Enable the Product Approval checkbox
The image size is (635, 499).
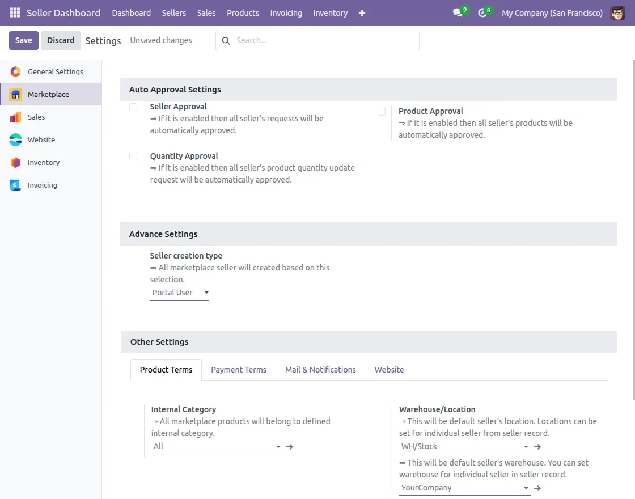(x=382, y=112)
